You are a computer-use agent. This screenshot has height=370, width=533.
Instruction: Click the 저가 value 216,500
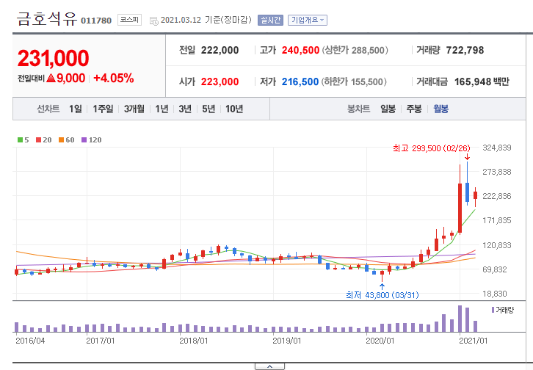click(300, 82)
